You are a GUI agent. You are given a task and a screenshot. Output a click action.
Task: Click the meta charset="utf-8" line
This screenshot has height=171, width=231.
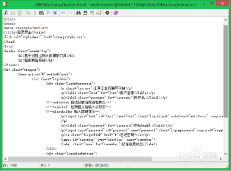pyautogui.click(x=26, y=28)
